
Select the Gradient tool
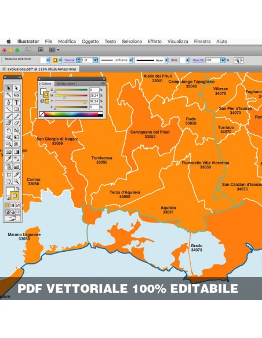click(16, 152)
